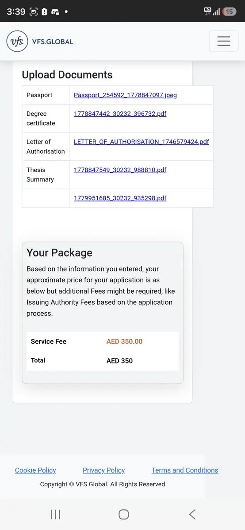The width and height of the screenshot is (245, 530).
Task: Open Android recent apps icon
Action: [x=55, y=514]
